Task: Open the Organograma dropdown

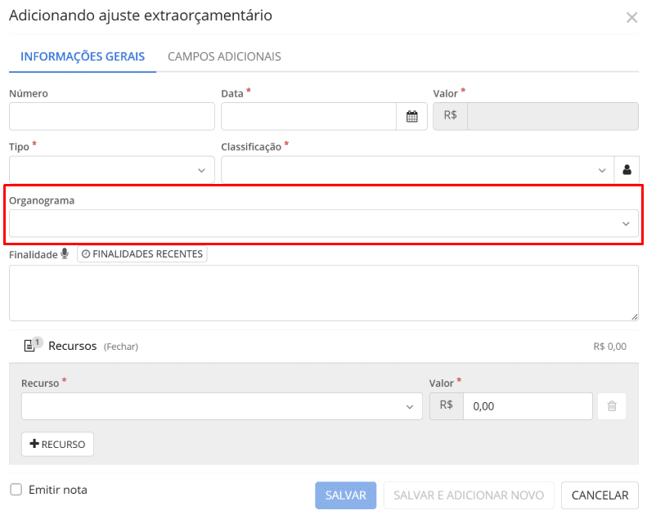Action: (324, 223)
